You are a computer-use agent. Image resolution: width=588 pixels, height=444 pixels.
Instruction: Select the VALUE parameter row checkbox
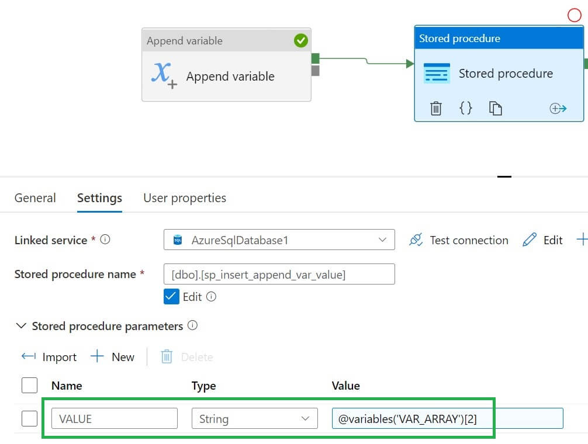click(29, 418)
